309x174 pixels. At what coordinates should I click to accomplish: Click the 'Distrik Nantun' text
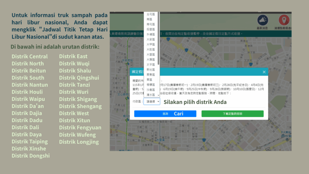(x=30, y=85)
